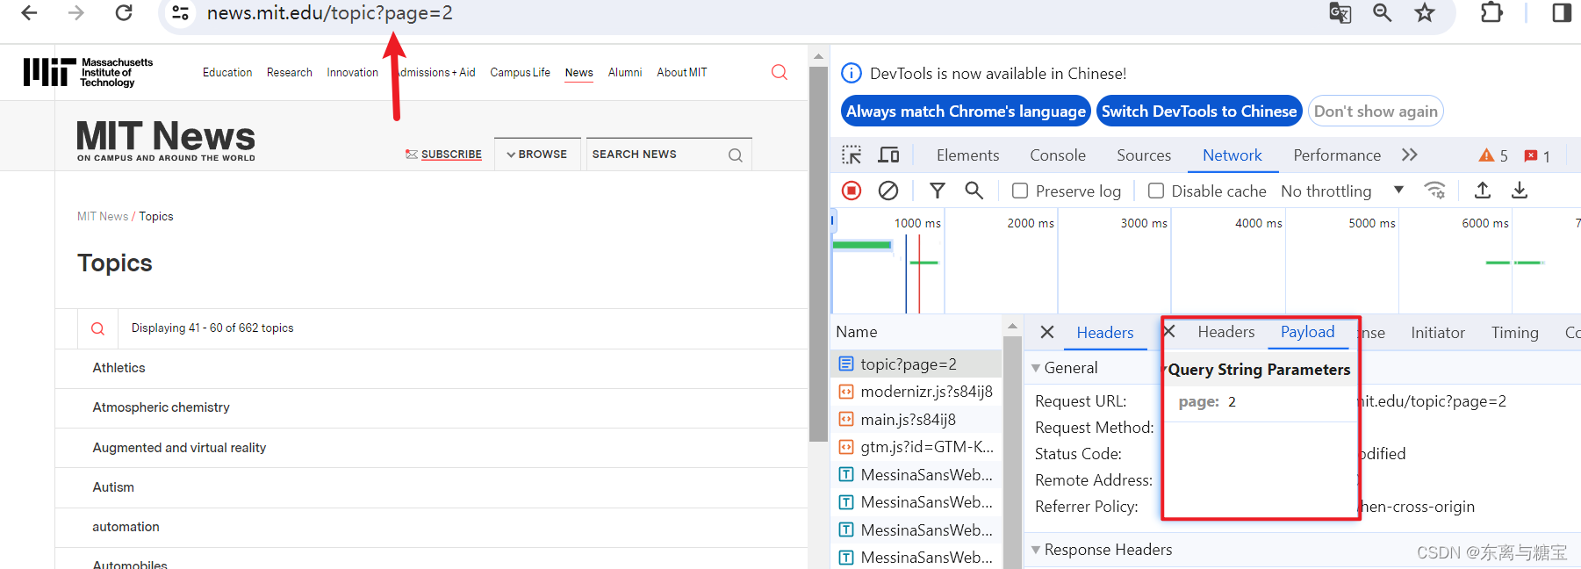Image resolution: width=1581 pixels, height=569 pixels.
Task: Open About MIT nav link
Action: (x=682, y=73)
